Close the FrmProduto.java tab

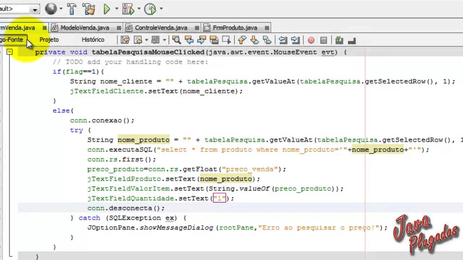click(x=267, y=28)
